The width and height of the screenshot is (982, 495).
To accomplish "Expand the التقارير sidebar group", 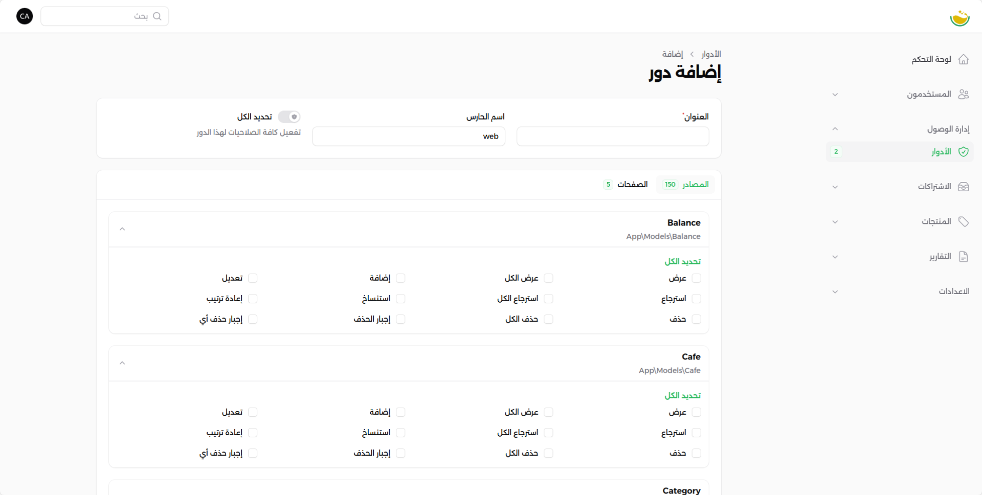I will (835, 257).
